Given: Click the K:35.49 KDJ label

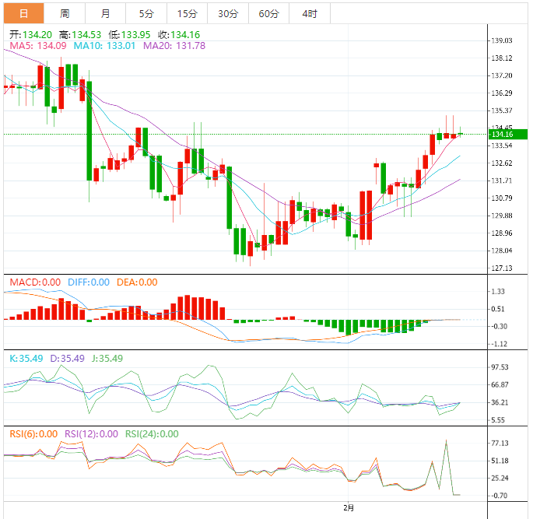Looking at the screenshot, I should pos(26,358).
